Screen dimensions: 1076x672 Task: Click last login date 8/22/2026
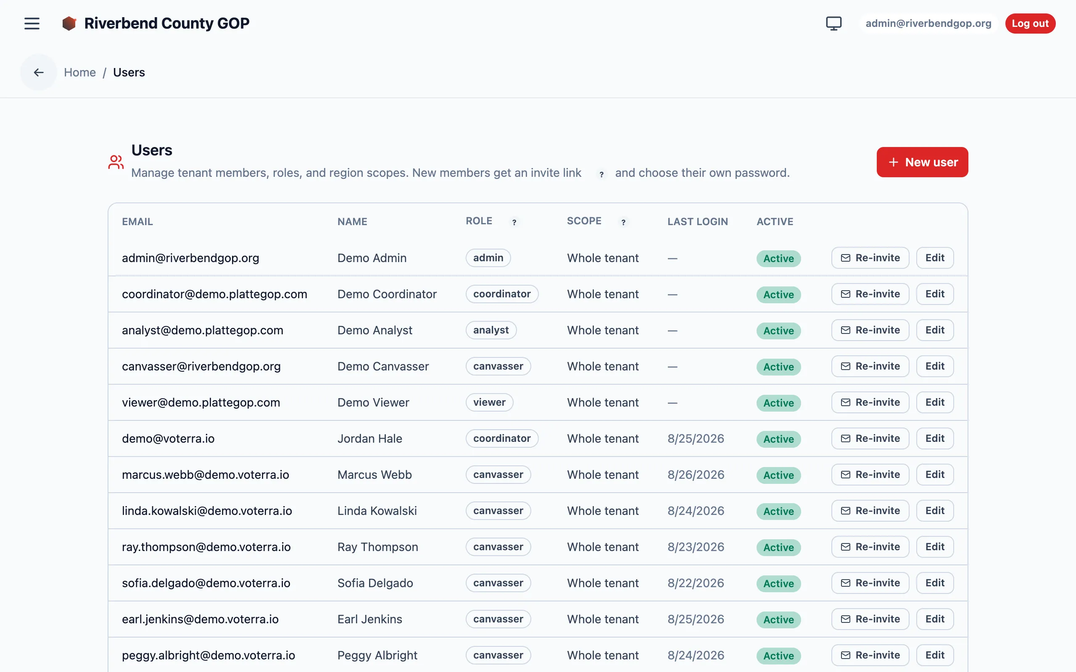coord(696,583)
